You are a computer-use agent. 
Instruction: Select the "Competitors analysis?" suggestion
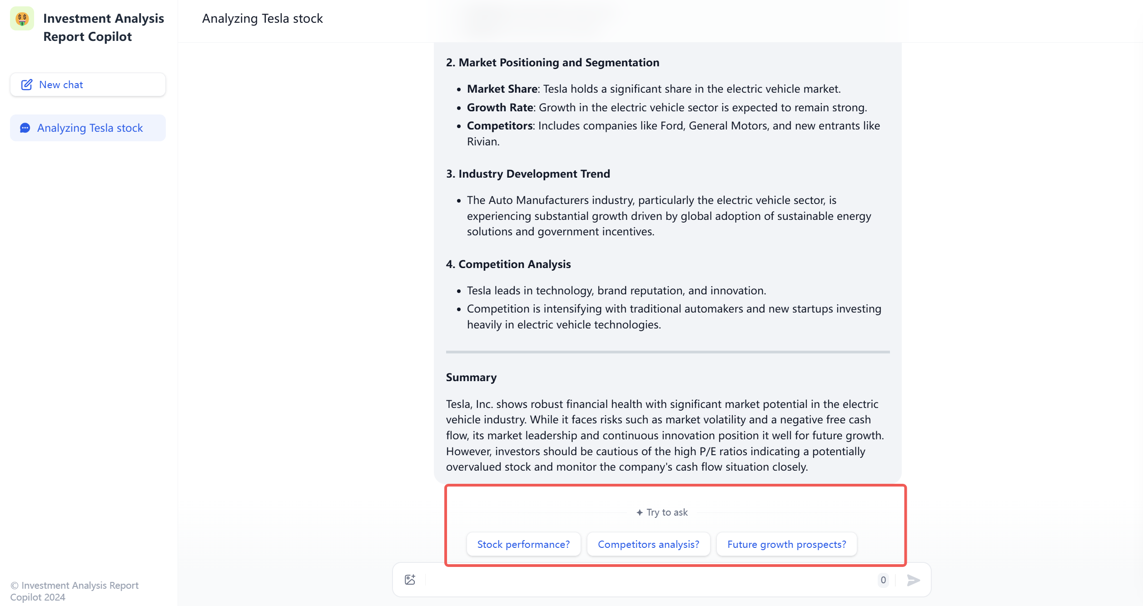(648, 544)
